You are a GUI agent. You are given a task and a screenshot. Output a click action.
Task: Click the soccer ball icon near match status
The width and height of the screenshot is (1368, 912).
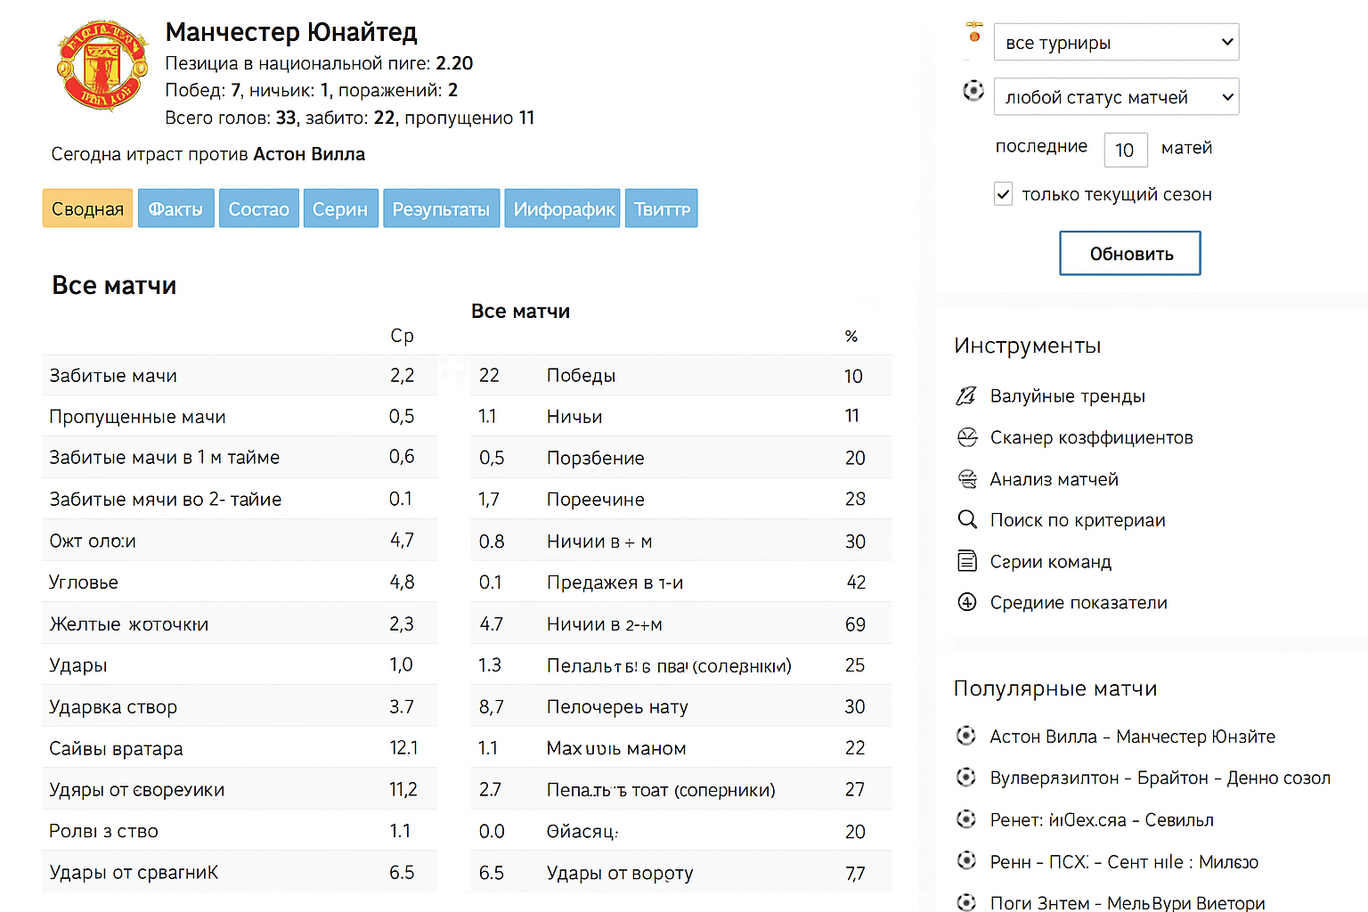click(973, 91)
